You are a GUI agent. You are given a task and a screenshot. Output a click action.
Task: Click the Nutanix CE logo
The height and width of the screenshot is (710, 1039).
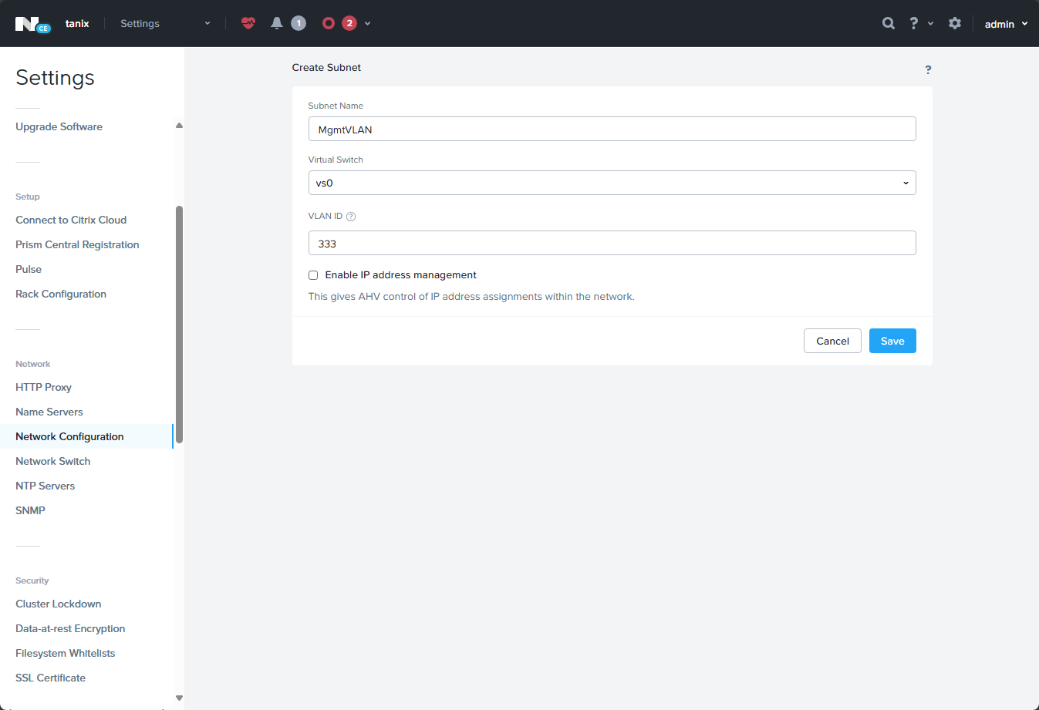click(x=32, y=24)
